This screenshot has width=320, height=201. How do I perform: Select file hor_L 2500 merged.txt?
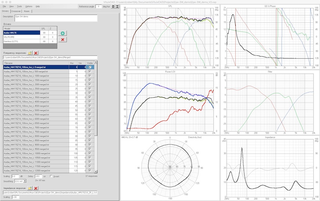[36, 89]
